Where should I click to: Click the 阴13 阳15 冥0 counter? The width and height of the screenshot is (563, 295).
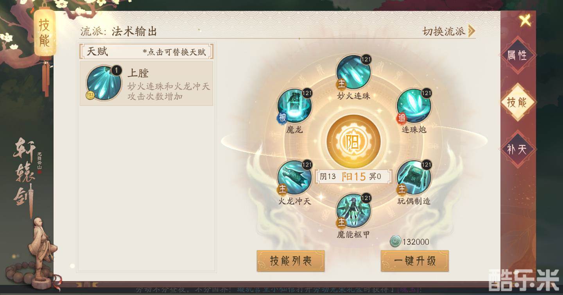coord(350,176)
